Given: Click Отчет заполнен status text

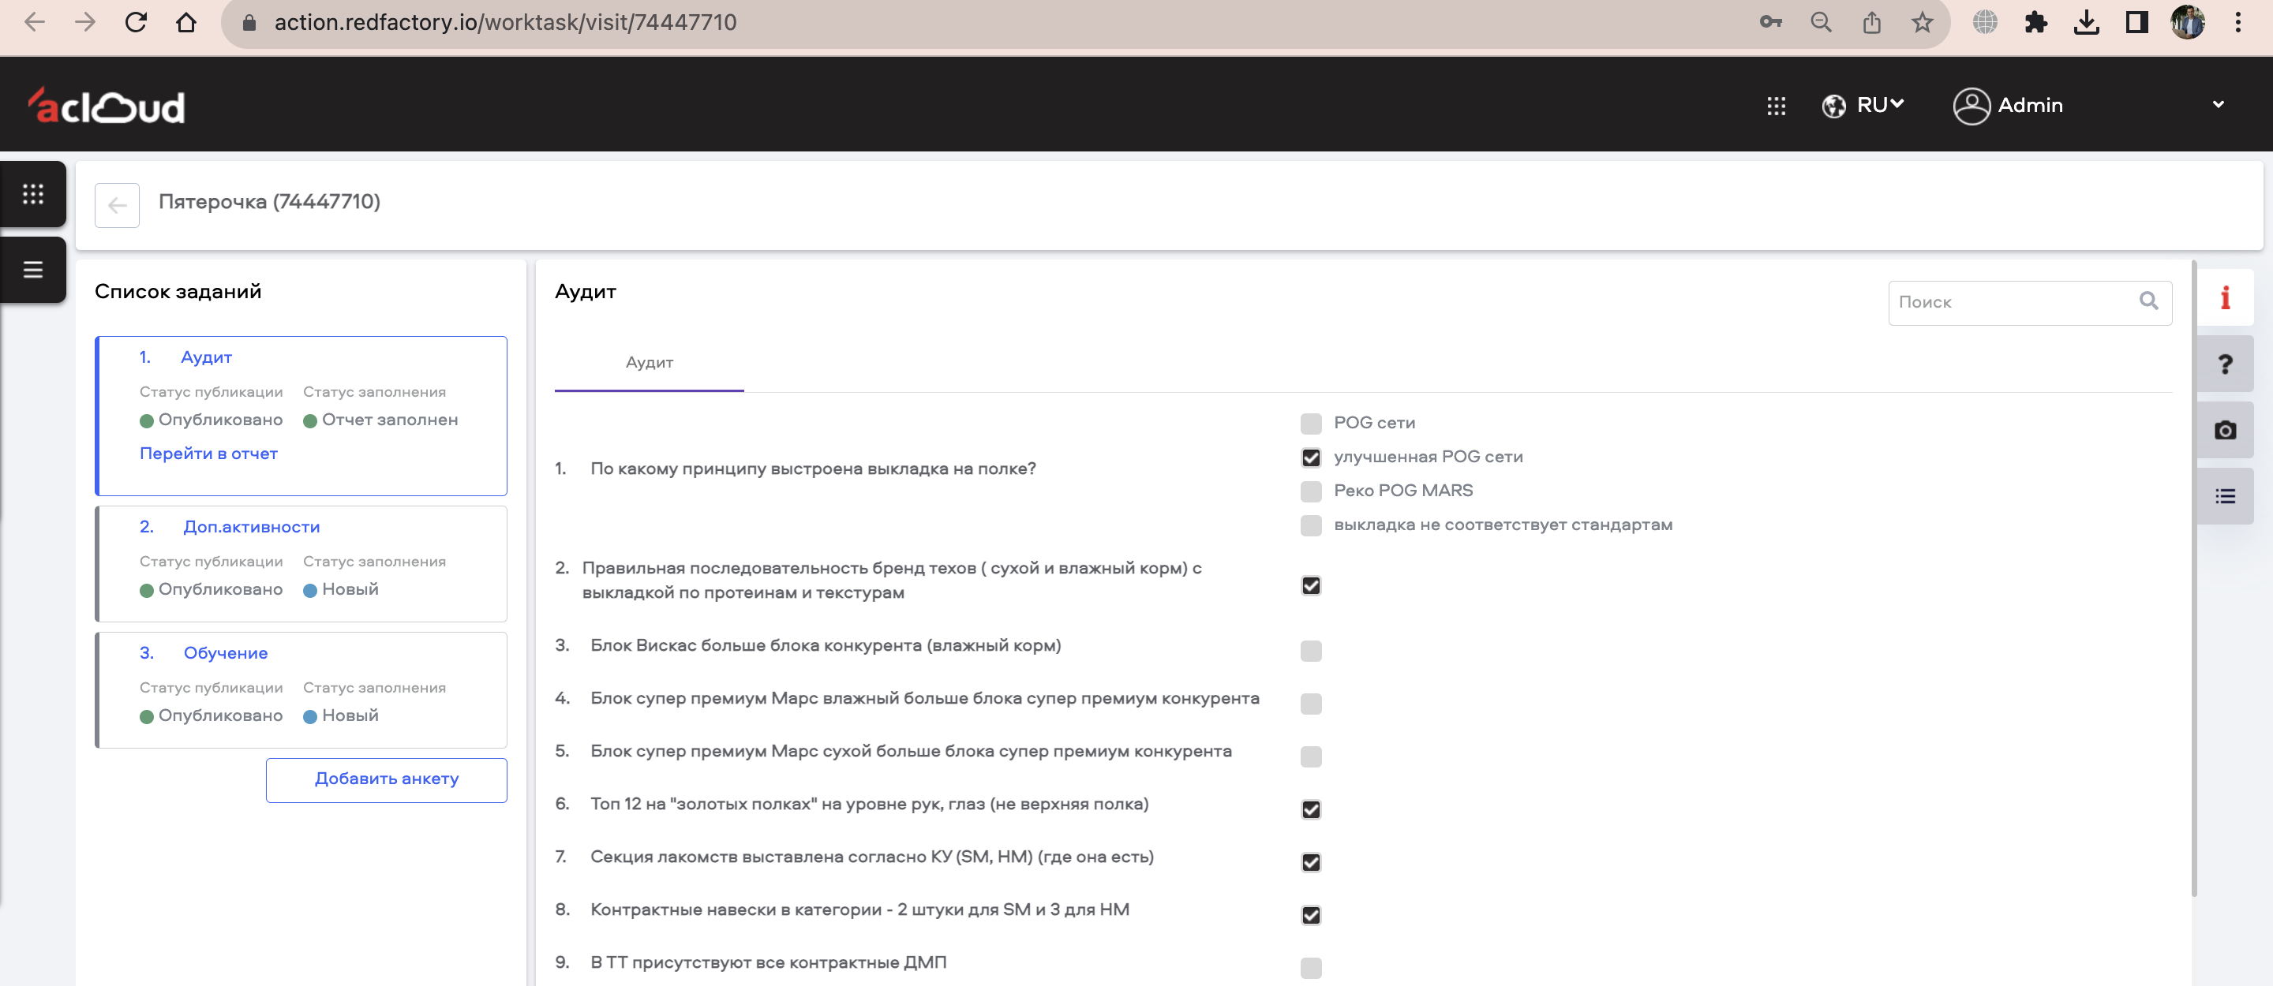Looking at the screenshot, I should (389, 420).
